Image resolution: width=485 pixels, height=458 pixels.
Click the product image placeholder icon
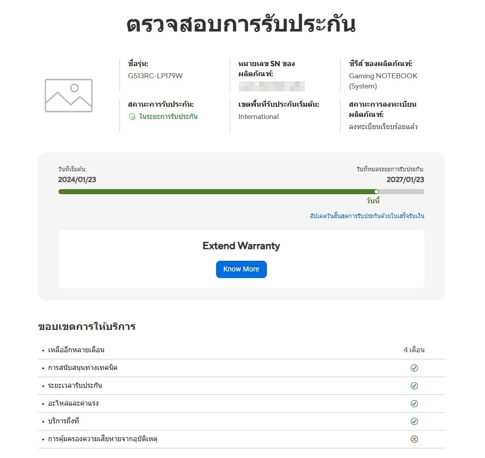coord(69,95)
